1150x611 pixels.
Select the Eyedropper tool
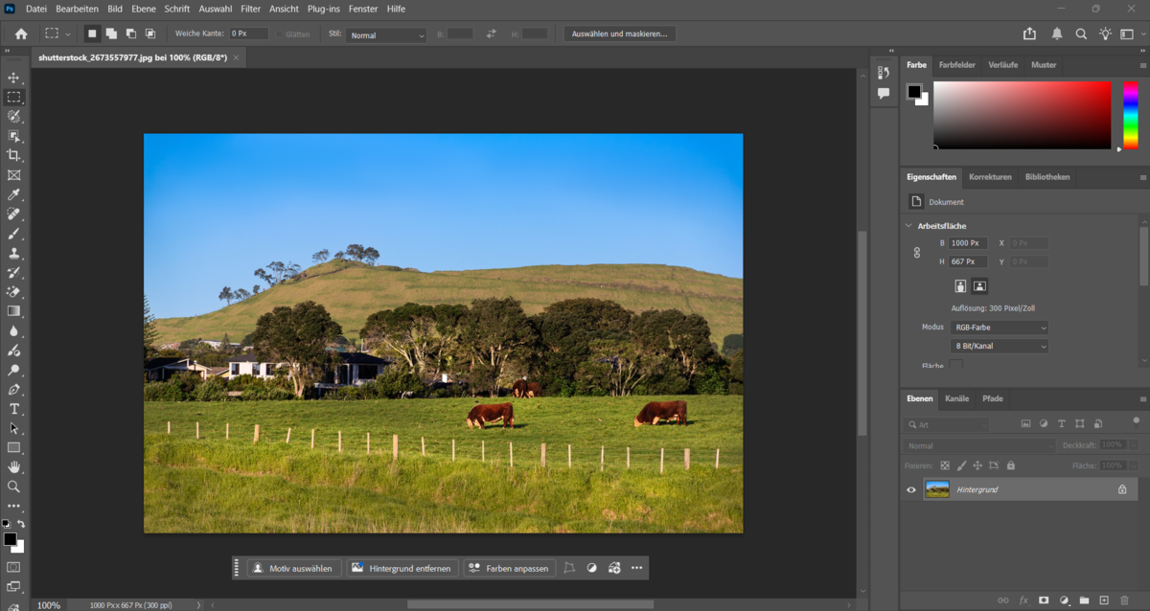pos(13,194)
